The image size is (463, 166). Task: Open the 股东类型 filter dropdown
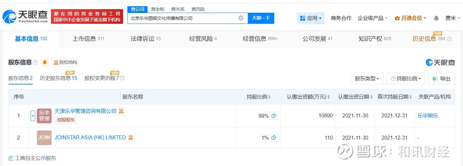coord(367,79)
